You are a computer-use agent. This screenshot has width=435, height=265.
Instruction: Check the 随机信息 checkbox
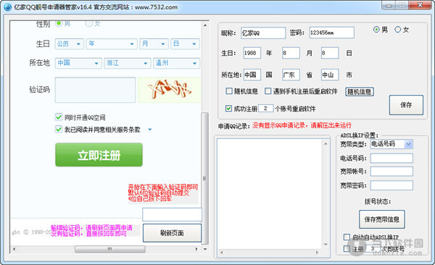(229, 91)
